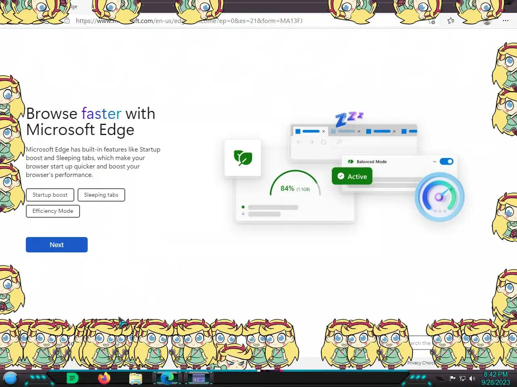The height and width of the screenshot is (387, 517).
Task: Open the Edge Settings and more menu
Action: click(x=506, y=21)
